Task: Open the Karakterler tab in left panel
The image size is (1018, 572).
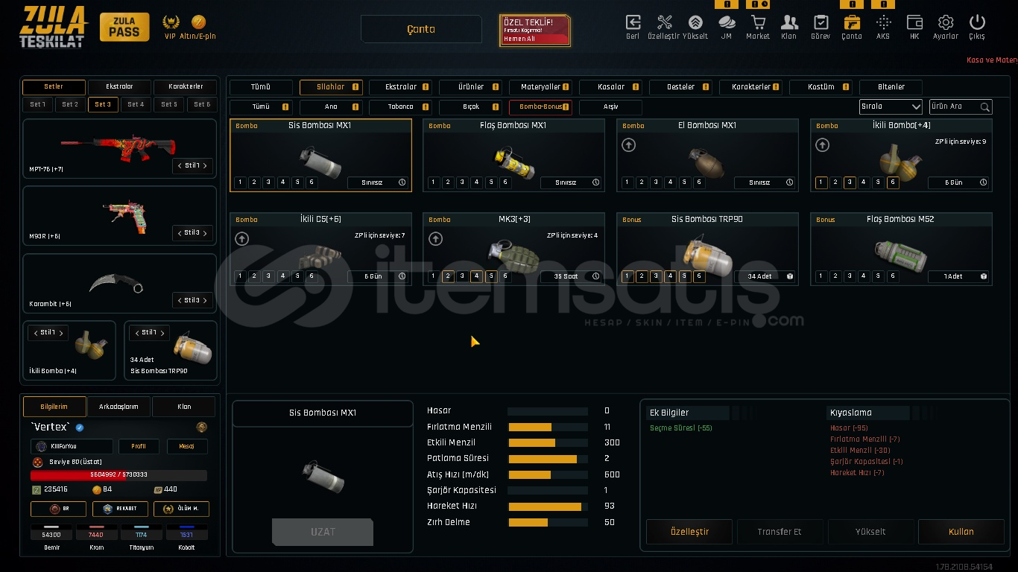Action: pyautogui.click(x=185, y=86)
